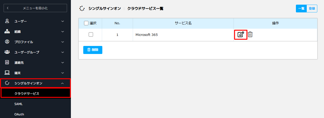
Task: Click the クラウドサービス一覧 page title
Action: 145,9
